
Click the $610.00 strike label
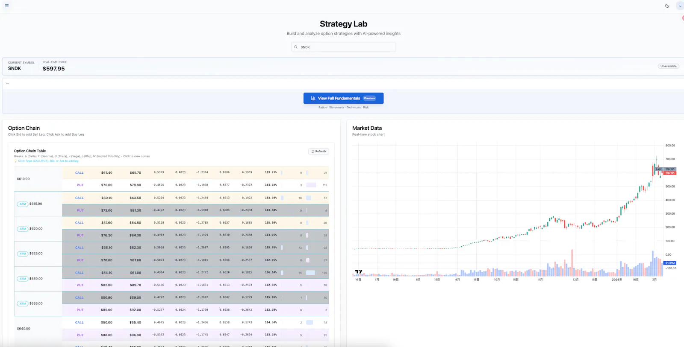point(24,179)
